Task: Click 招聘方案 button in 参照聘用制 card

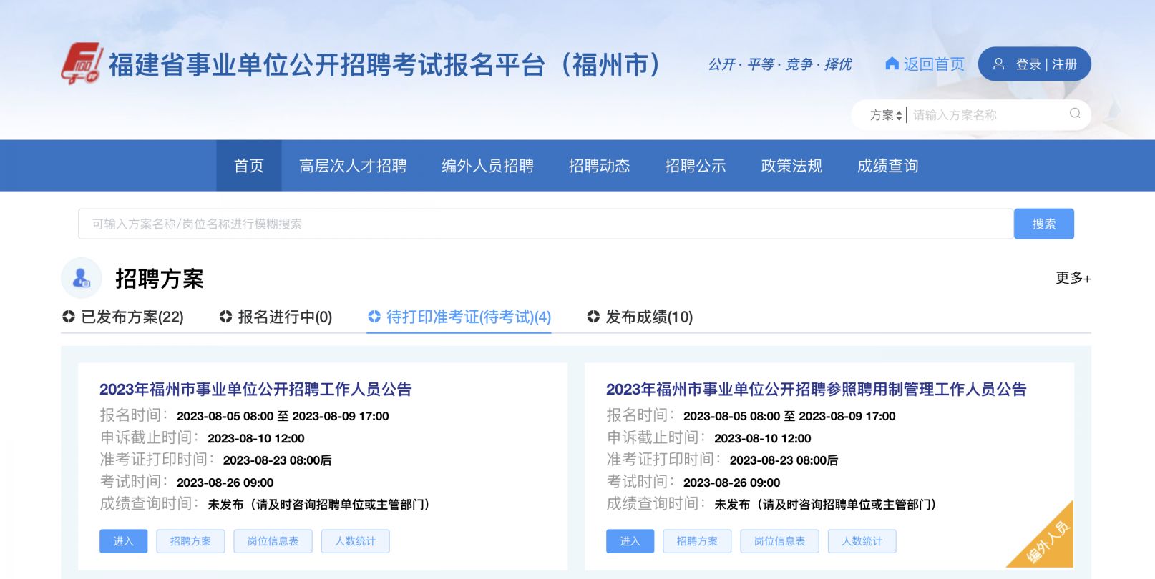Action: click(697, 541)
